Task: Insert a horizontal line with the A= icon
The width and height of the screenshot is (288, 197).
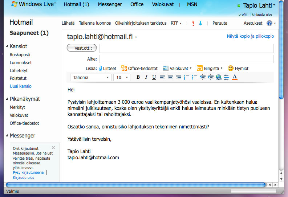Action: click(227, 77)
